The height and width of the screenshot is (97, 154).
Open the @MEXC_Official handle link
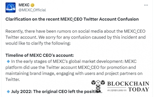(x=32, y=10)
